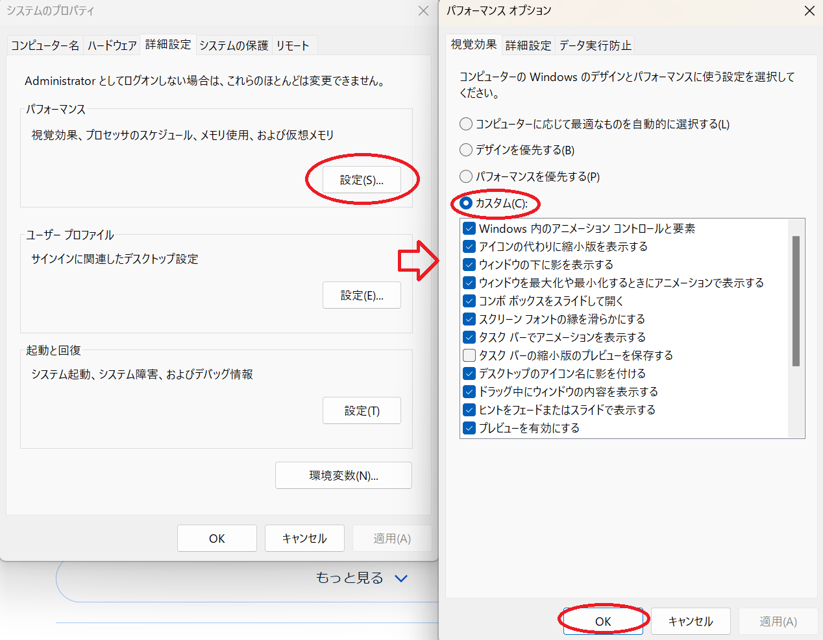Switch to コンピューター名 tab in System Properties
Image resolution: width=823 pixels, height=640 pixels.
click(45, 45)
